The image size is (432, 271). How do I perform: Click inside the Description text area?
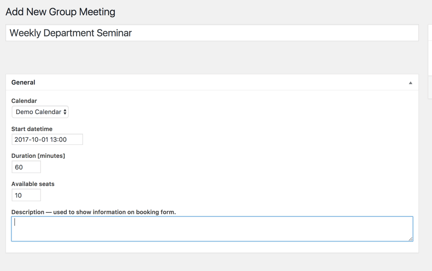[x=212, y=229]
